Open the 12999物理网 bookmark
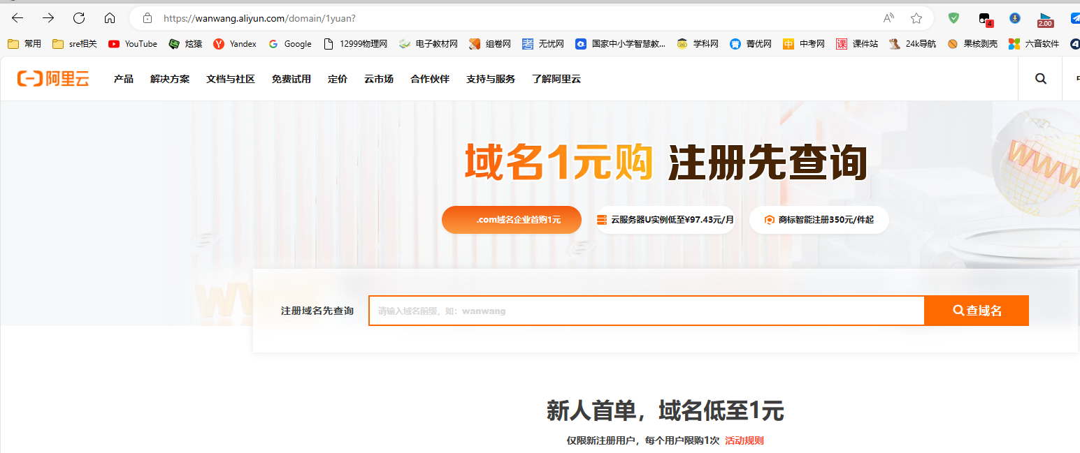 pyautogui.click(x=355, y=43)
